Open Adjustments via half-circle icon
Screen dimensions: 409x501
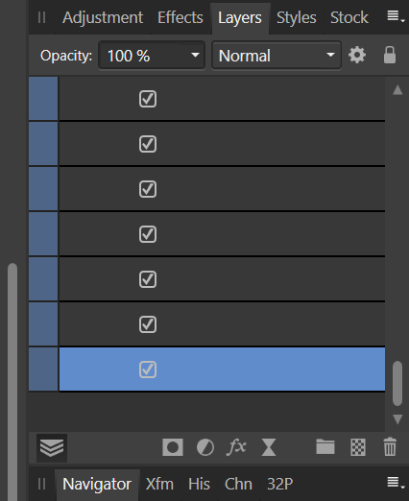point(205,447)
